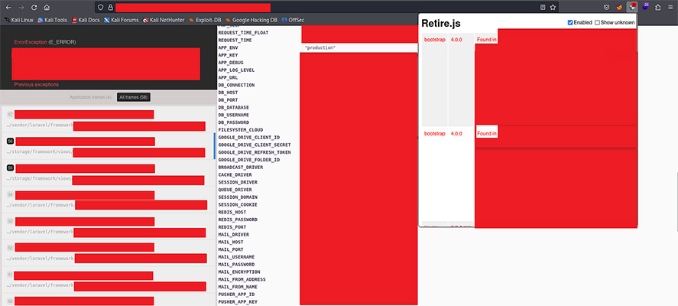The image size is (678, 306).
Task: Open the Retire.js extension icon
Action: (x=631, y=7)
